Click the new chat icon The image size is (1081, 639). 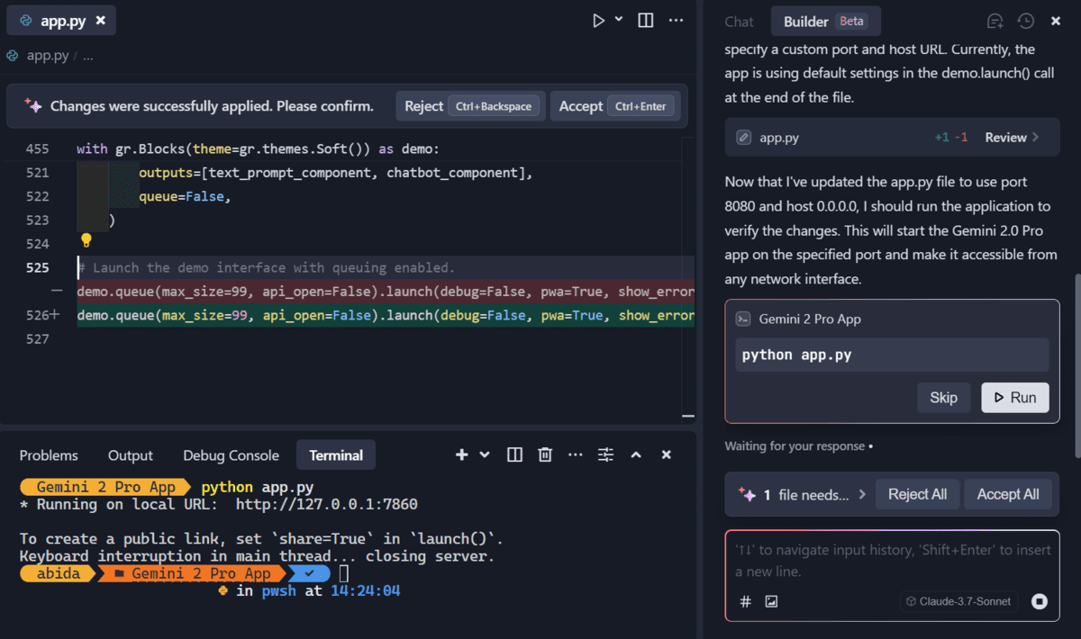click(x=995, y=22)
